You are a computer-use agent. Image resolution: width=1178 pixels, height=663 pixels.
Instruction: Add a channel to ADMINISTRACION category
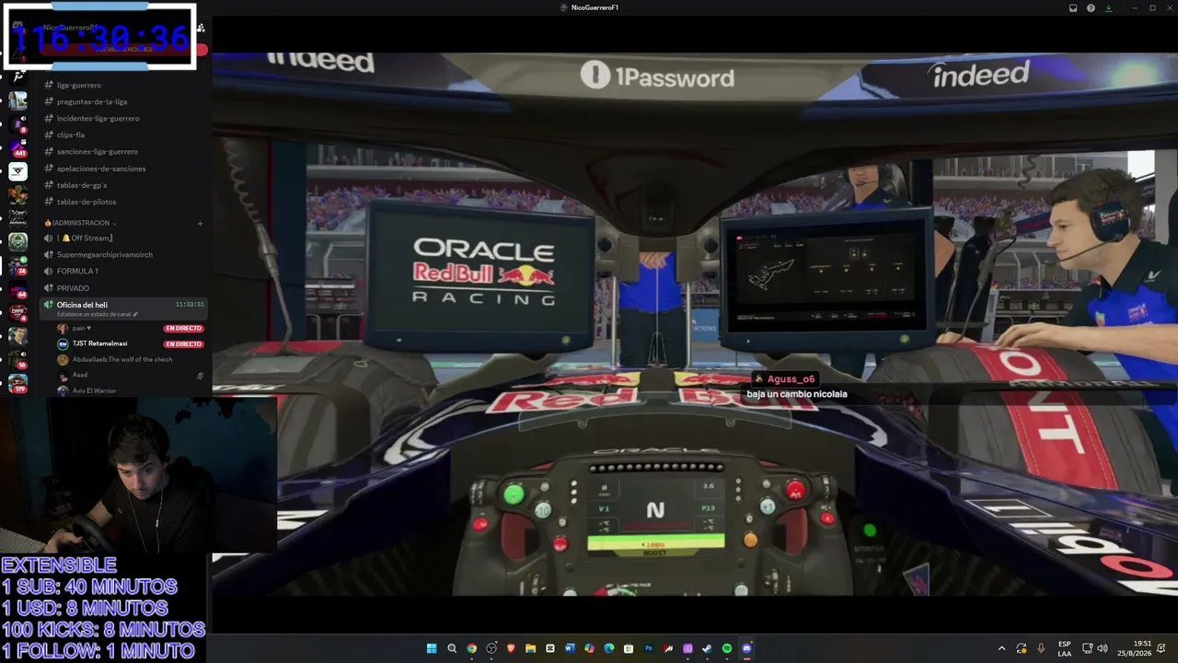coord(200,223)
